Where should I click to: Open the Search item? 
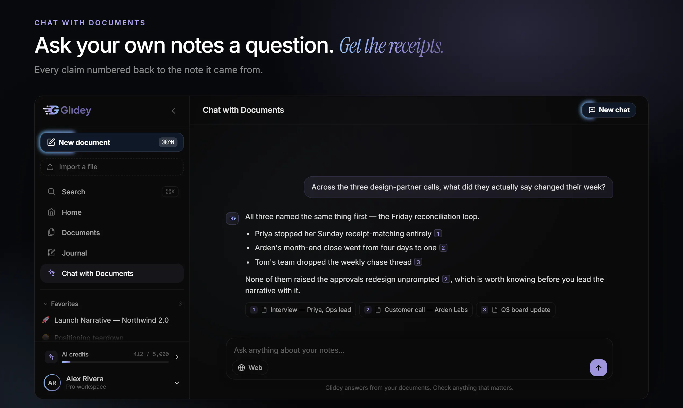click(112, 192)
